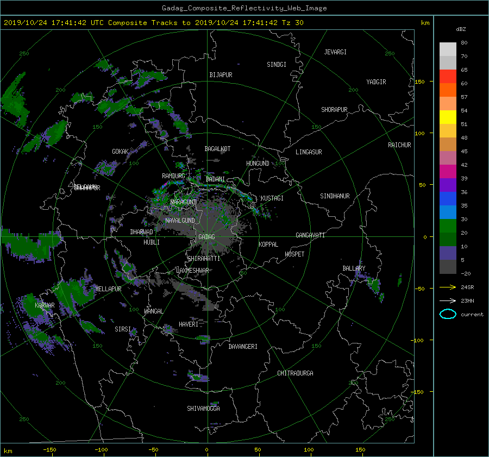This screenshot has height=457, width=489.
Task: Click the KARWAR city label
Action: (x=45, y=305)
